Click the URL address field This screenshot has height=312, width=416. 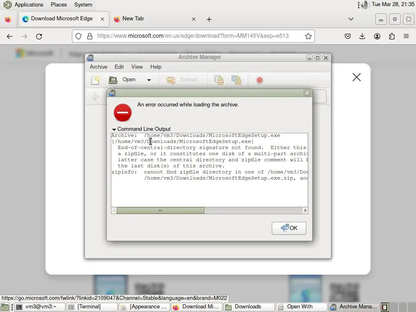(x=193, y=36)
